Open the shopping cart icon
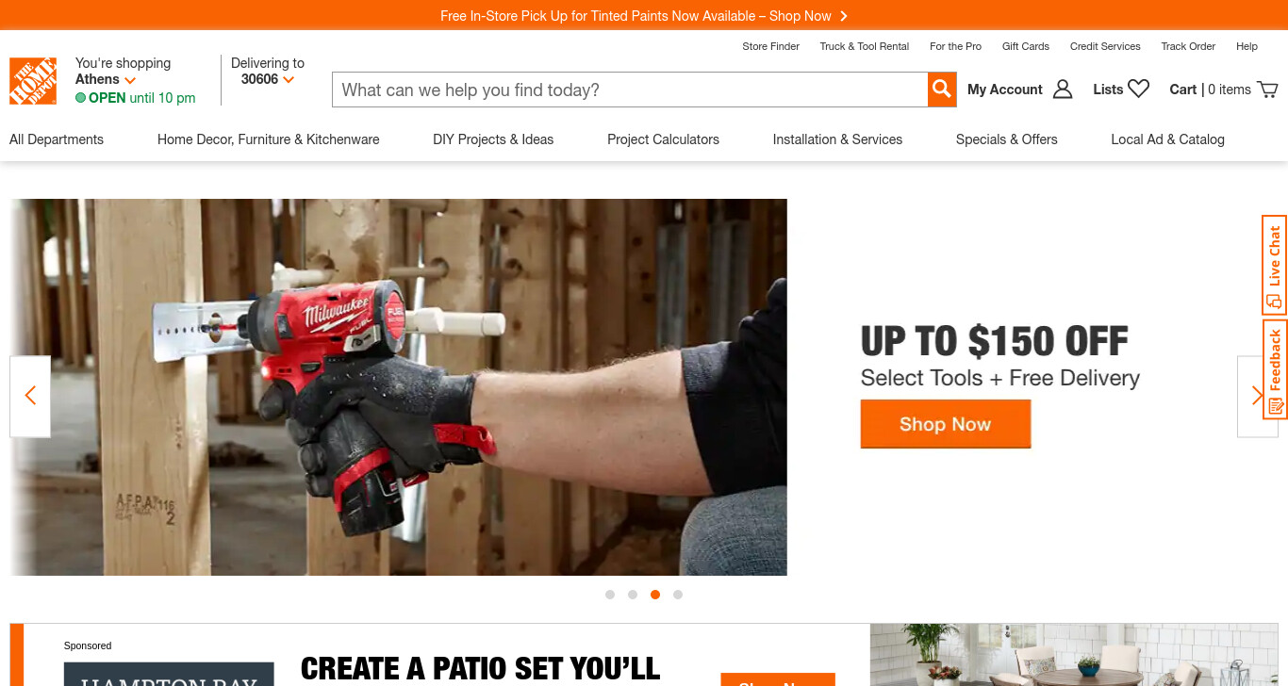This screenshot has width=1288, height=686. pyautogui.click(x=1268, y=90)
